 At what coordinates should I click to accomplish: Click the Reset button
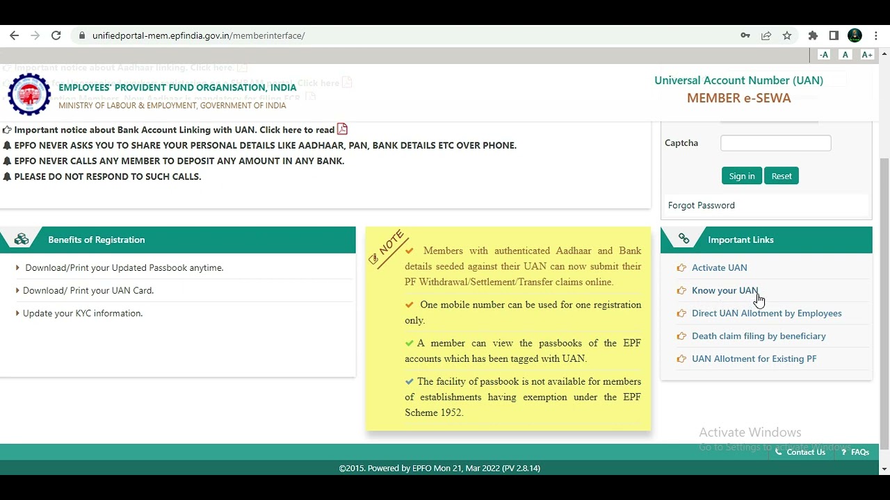782,176
